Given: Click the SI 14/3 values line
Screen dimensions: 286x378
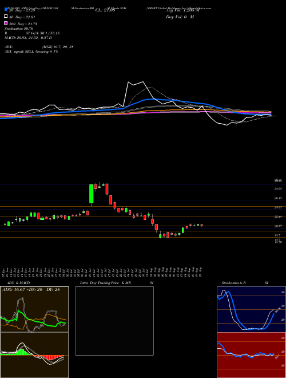Looking at the screenshot, I should [x=43, y=33].
